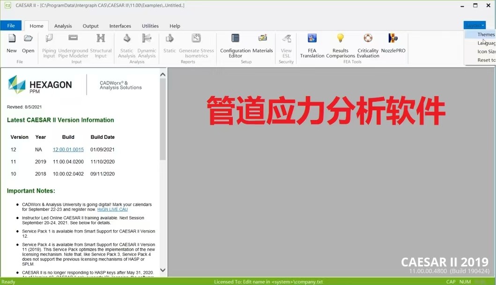Click 'Latest CAESAR II Version Information' heading

[x=60, y=120]
